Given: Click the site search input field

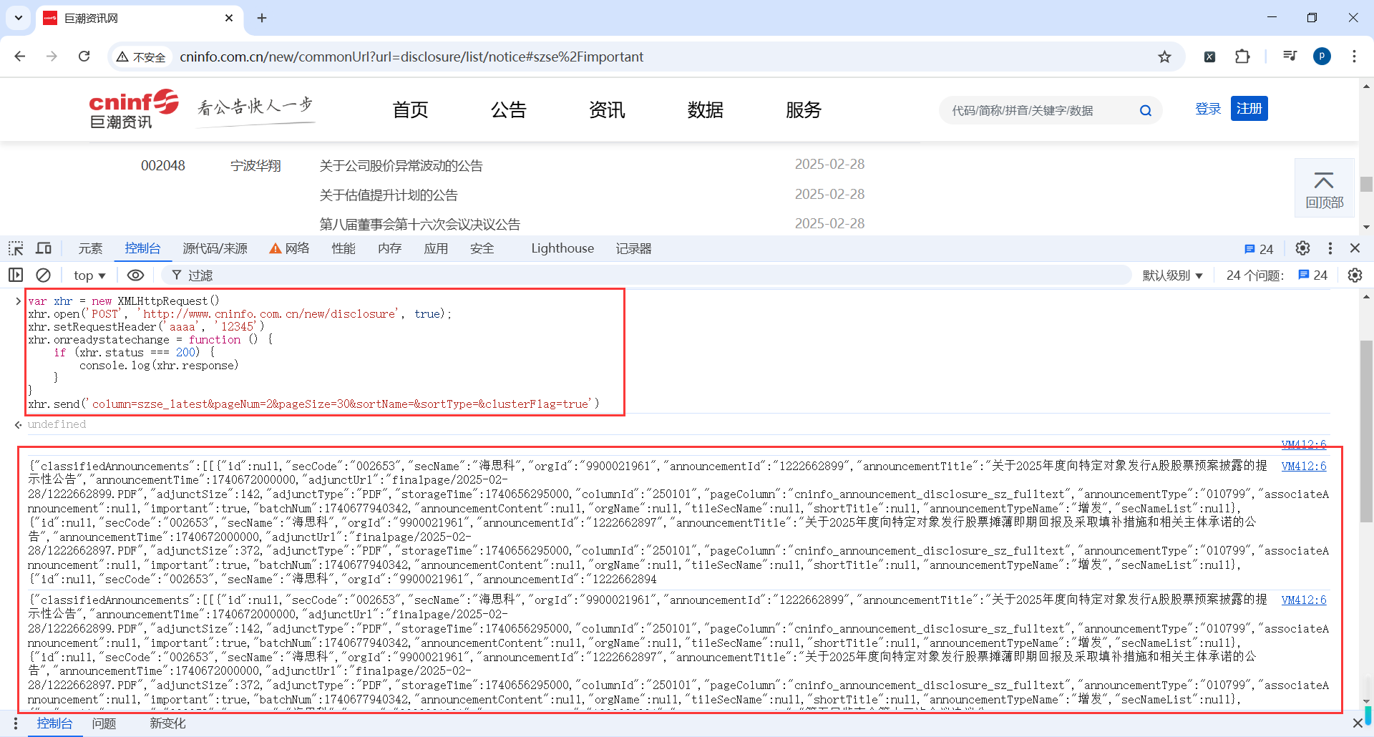Looking at the screenshot, I should 1038,110.
